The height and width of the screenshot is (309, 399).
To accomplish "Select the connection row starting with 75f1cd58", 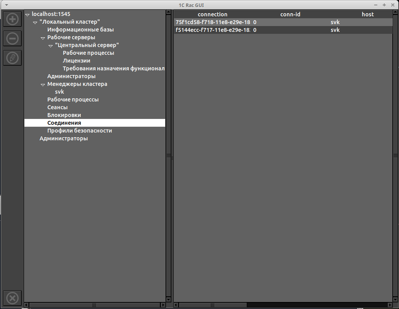I will click(213, 22).
